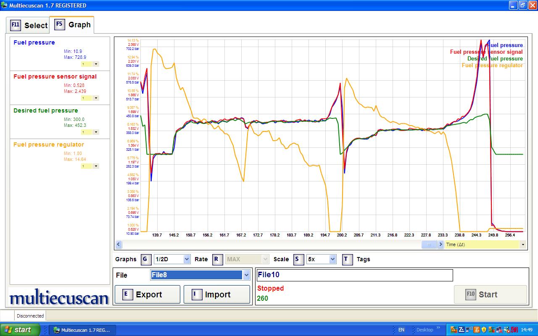Click the 'Max: 452.3' desired pressure value

pyautogui.click(x=75, y=125)
